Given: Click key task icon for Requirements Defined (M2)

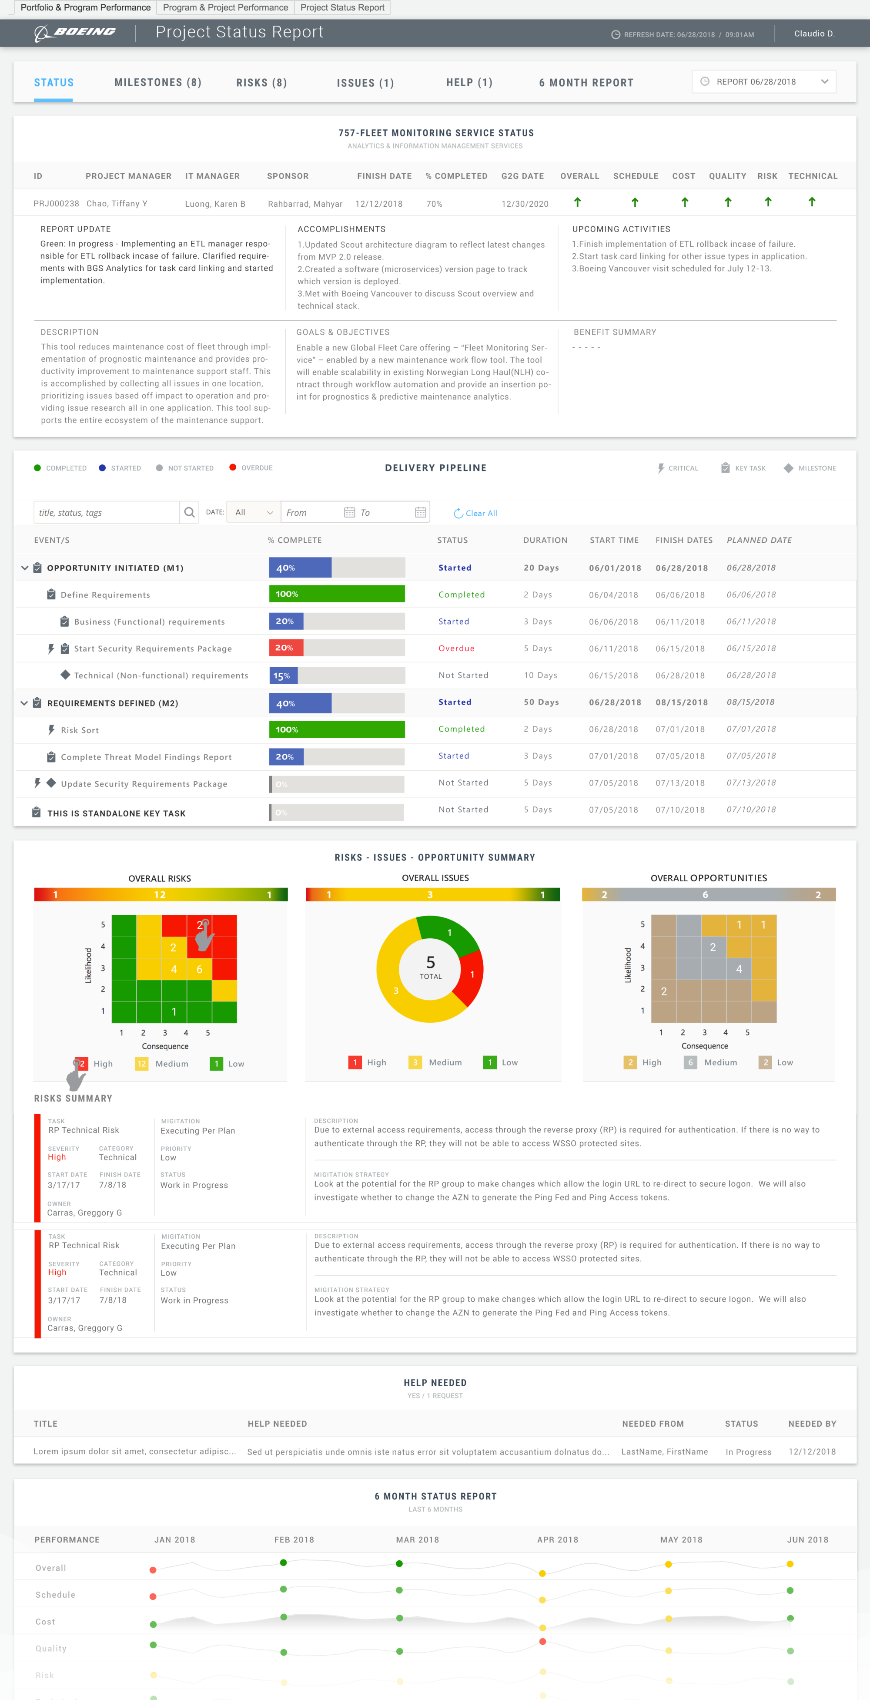Looking at the screenshot, I should [37, 703].
